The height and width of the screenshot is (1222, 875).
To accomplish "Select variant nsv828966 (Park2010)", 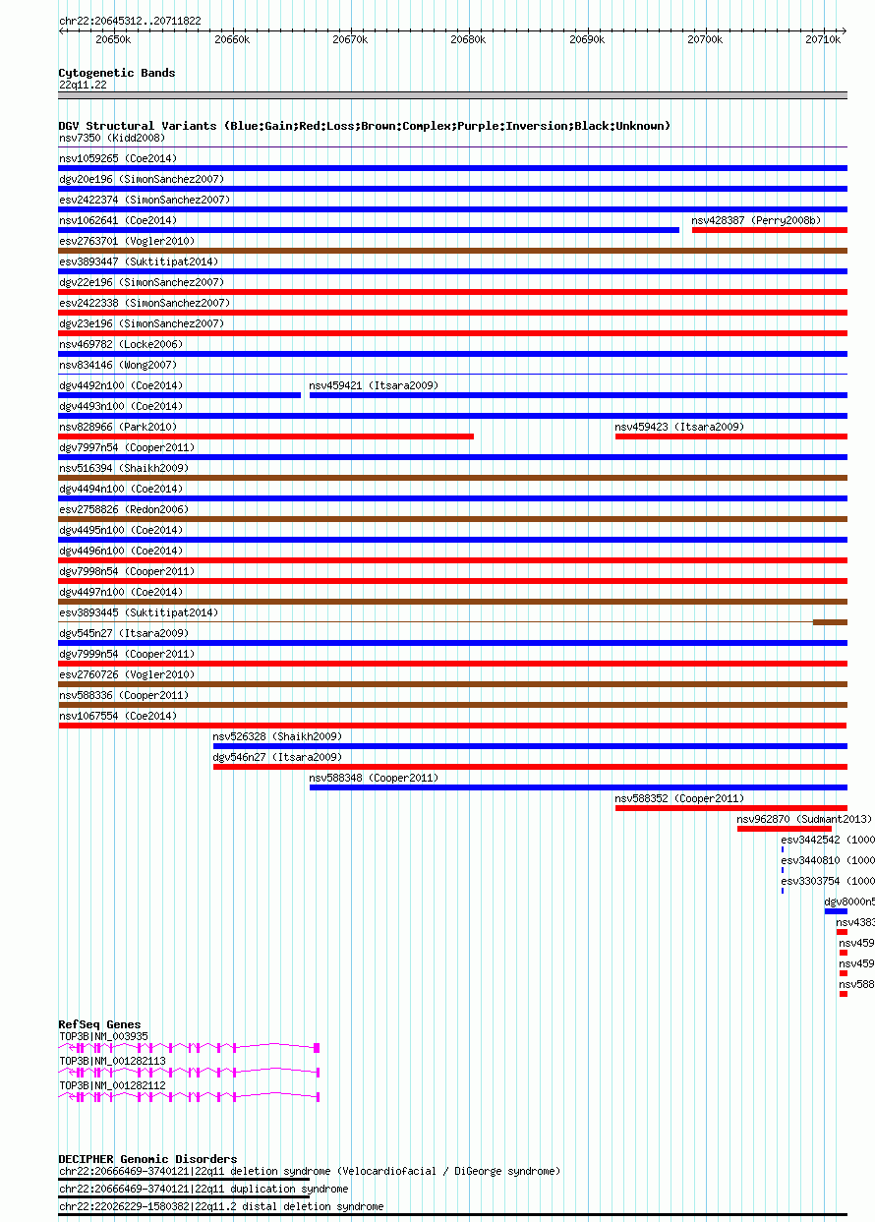I will click(x=118, y=427).
